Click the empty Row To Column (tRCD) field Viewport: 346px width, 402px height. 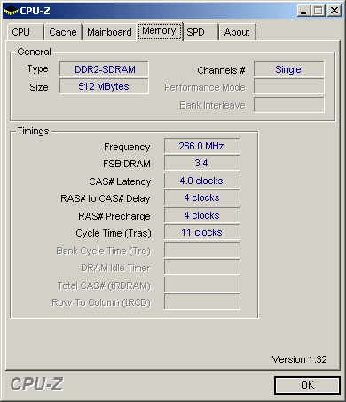[202, 301]
